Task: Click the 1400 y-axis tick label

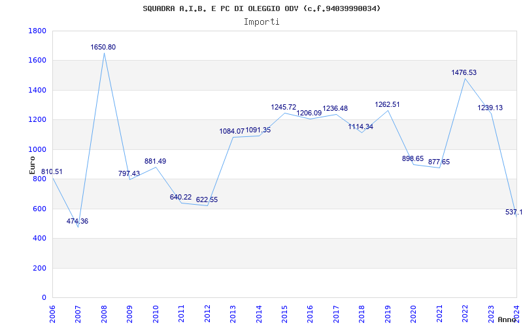Action: point(37,90)
